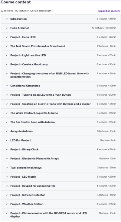Expand Project - Light reactive LED chevron
The height and width of the screenshot is (222, 121).
[7, 55]
